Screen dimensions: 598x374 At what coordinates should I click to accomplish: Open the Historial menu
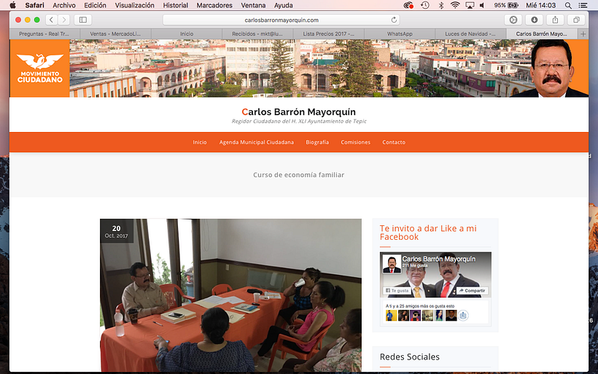(x=176, y=5)
